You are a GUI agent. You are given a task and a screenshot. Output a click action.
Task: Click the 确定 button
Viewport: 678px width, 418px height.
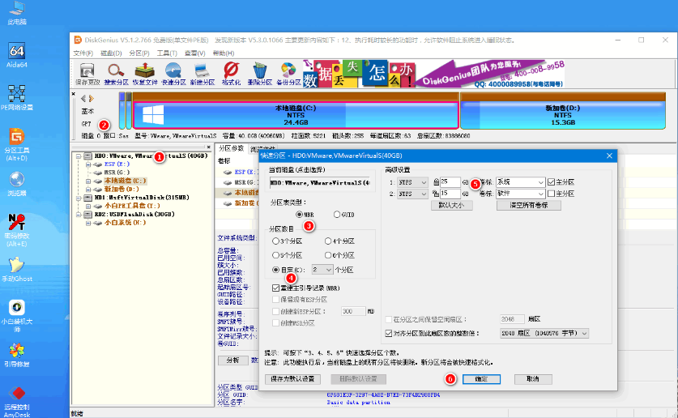tap(481, 378)
